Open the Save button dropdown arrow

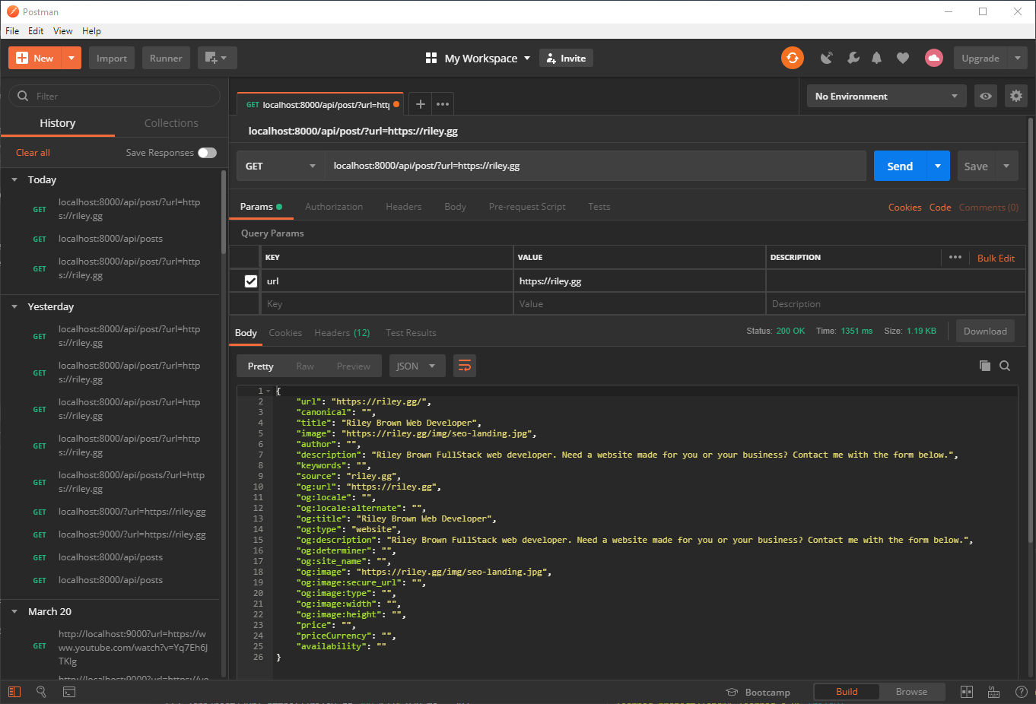[x=1006, y=166]
